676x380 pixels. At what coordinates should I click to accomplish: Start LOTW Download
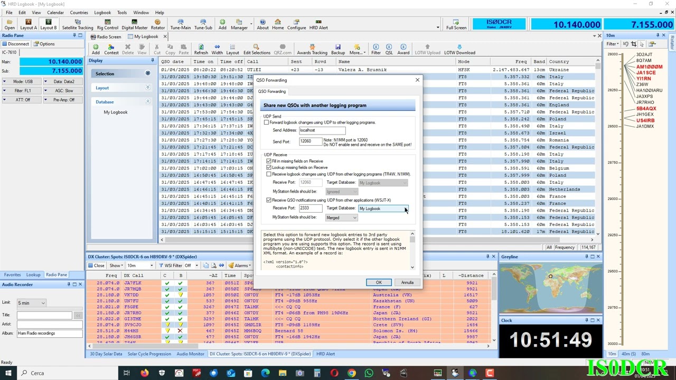coord(459,50)
